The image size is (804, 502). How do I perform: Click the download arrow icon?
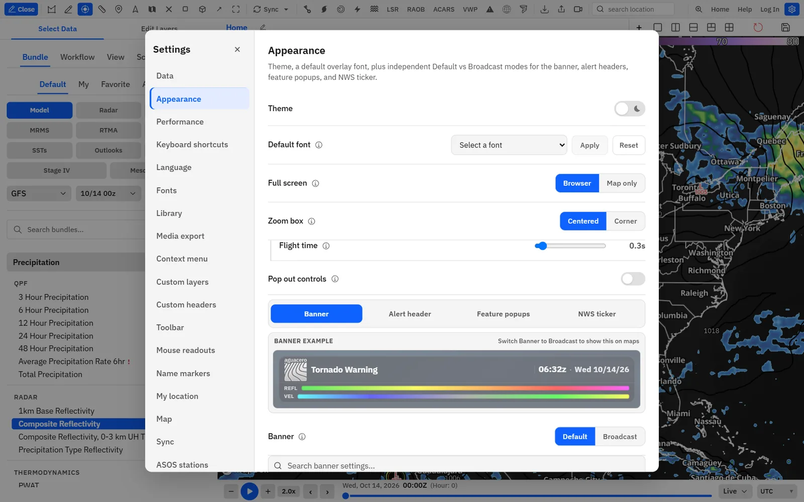click(544, 9)
